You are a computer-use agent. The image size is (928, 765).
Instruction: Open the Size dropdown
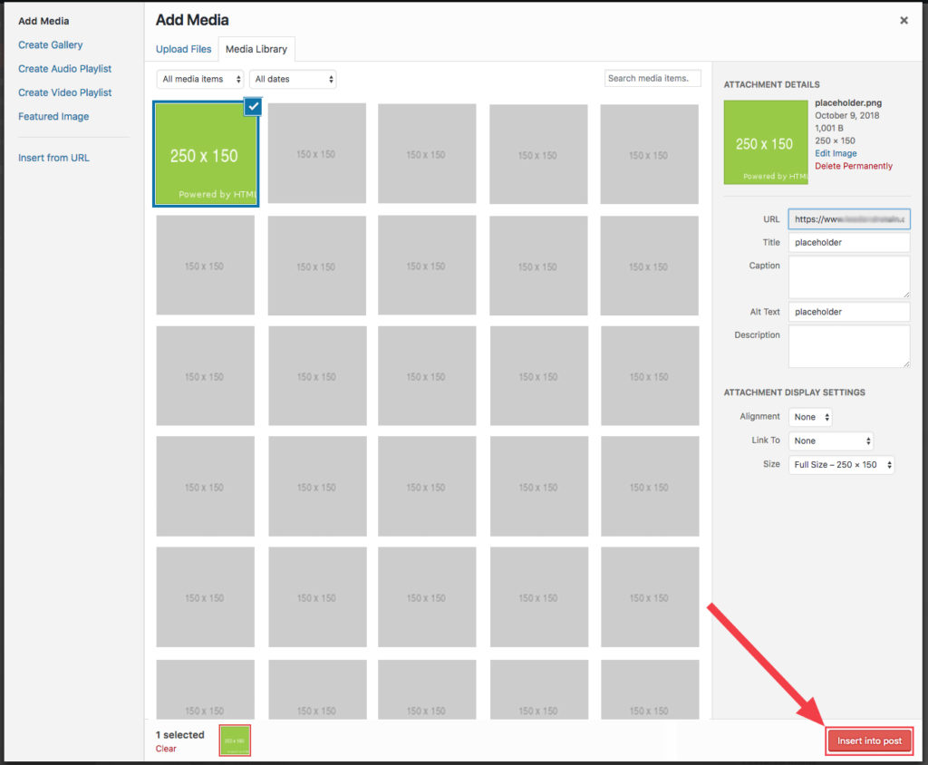click(841, 464)
